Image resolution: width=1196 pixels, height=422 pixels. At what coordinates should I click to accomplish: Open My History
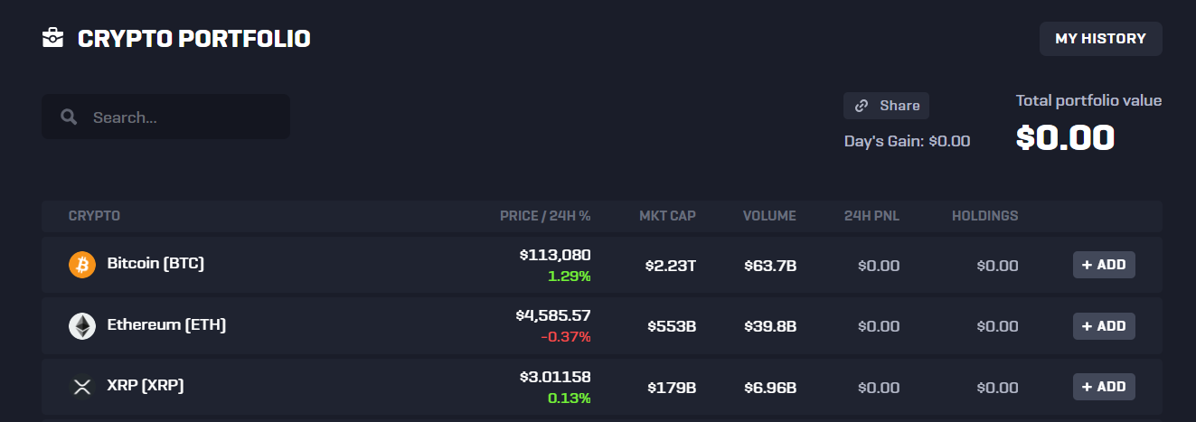1101,39
